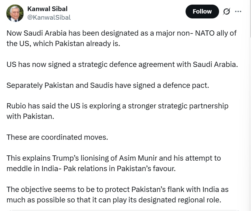Screen dimensions: 251x211
Task: Click the line starting 'This explains Trump's lionising'
Action: coord(114,158)
